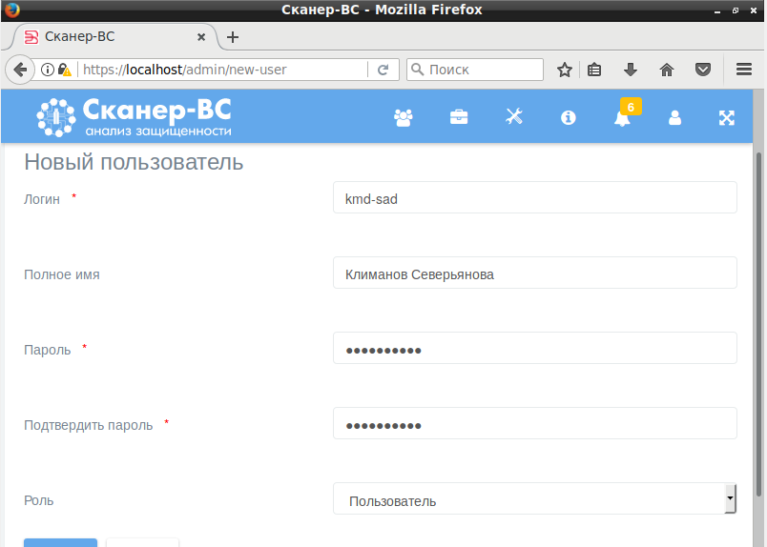Click the Логин field with kmd-sad
This screenshot has height=547, width=767.
point(534,197)
